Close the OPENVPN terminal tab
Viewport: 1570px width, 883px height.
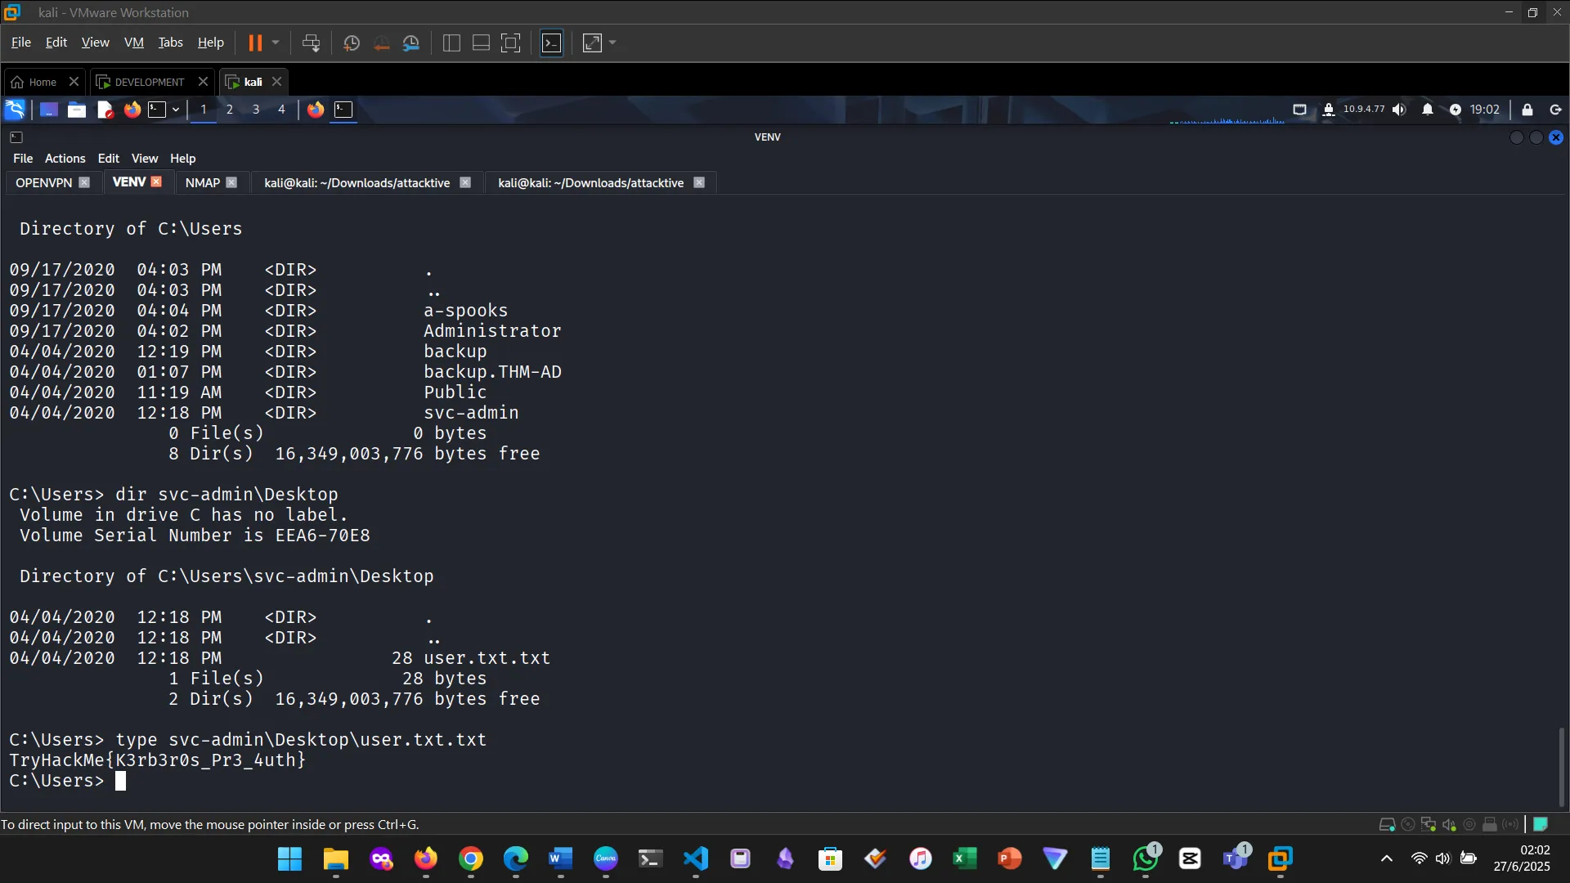85,182
